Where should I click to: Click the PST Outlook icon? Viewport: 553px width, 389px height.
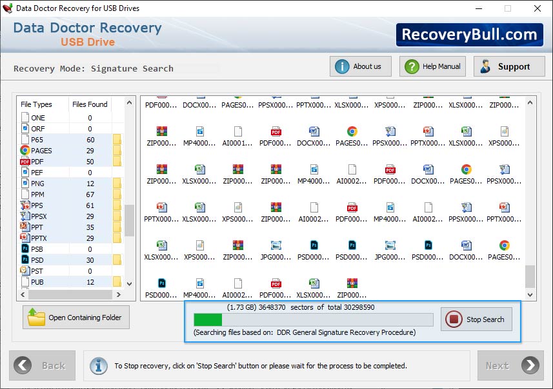pyautogui.click(x=25, y=270)
